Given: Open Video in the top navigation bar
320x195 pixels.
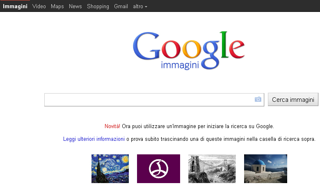Looking at the screenshot, I should (x=39, y=7).
